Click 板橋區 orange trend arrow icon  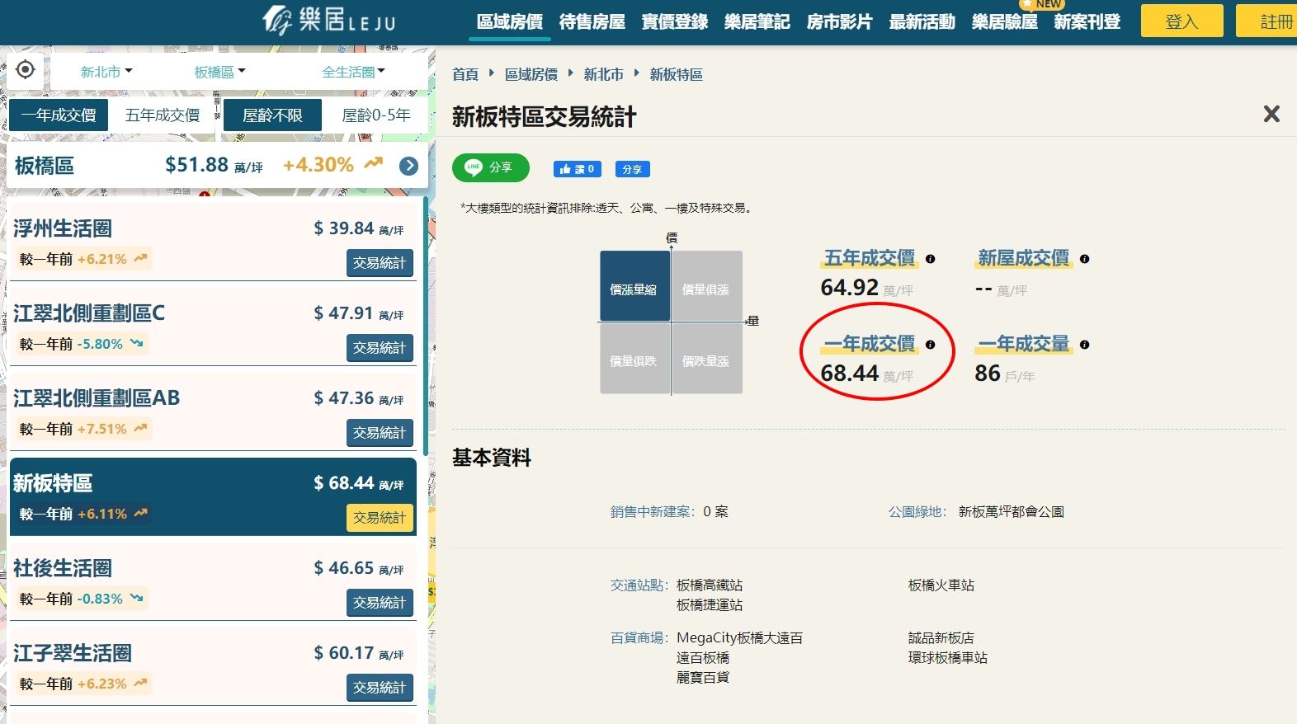coord(374,163)
